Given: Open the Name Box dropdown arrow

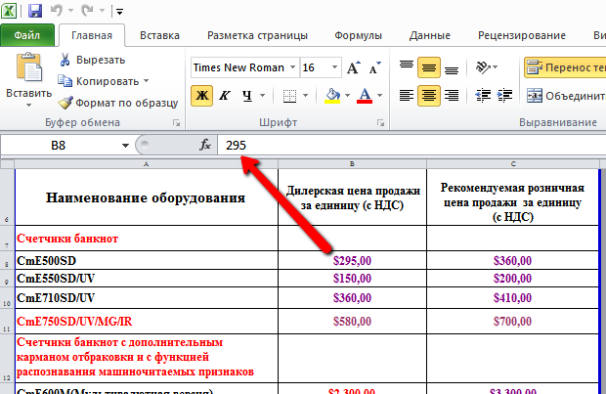Looking at the screenshot, I should [125, 146].
